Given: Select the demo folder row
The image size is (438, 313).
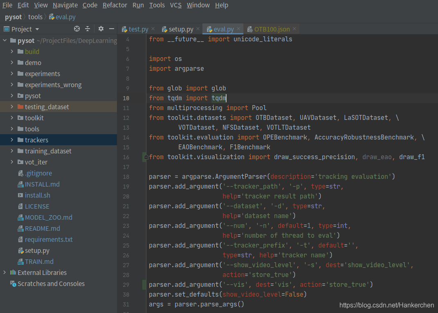Looking at the screenshot, I should (58, 63).
